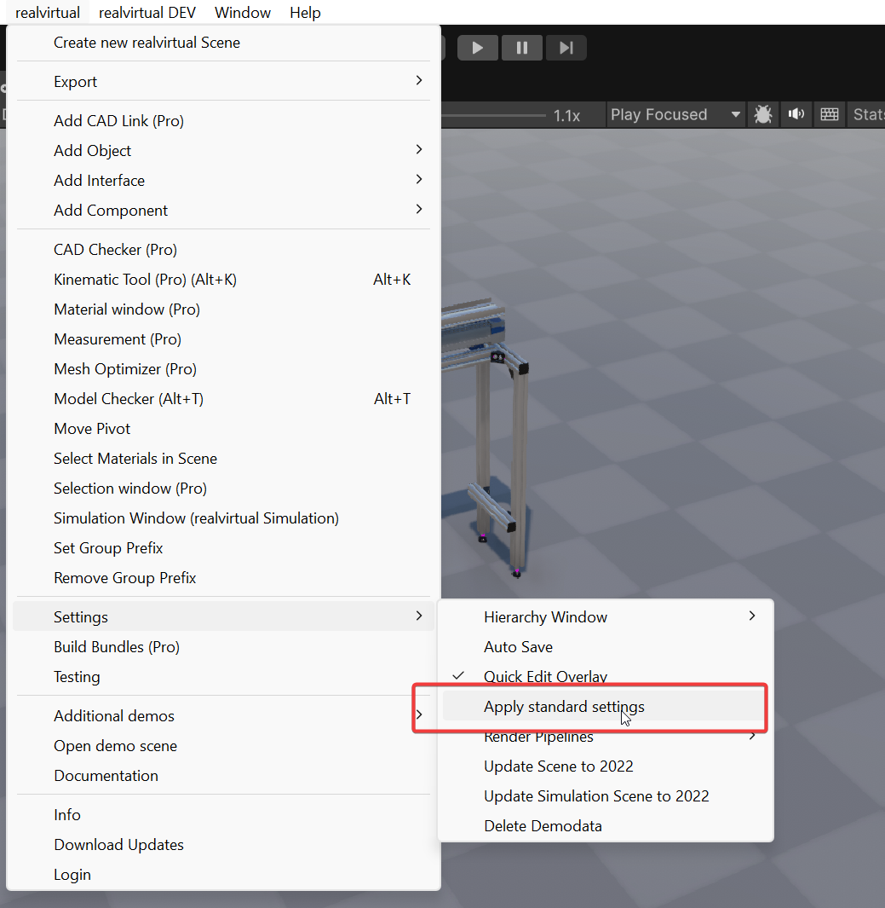Mute audio with the speaker icon
Viewport: 885px width, 908px height.
coord(796,114)
